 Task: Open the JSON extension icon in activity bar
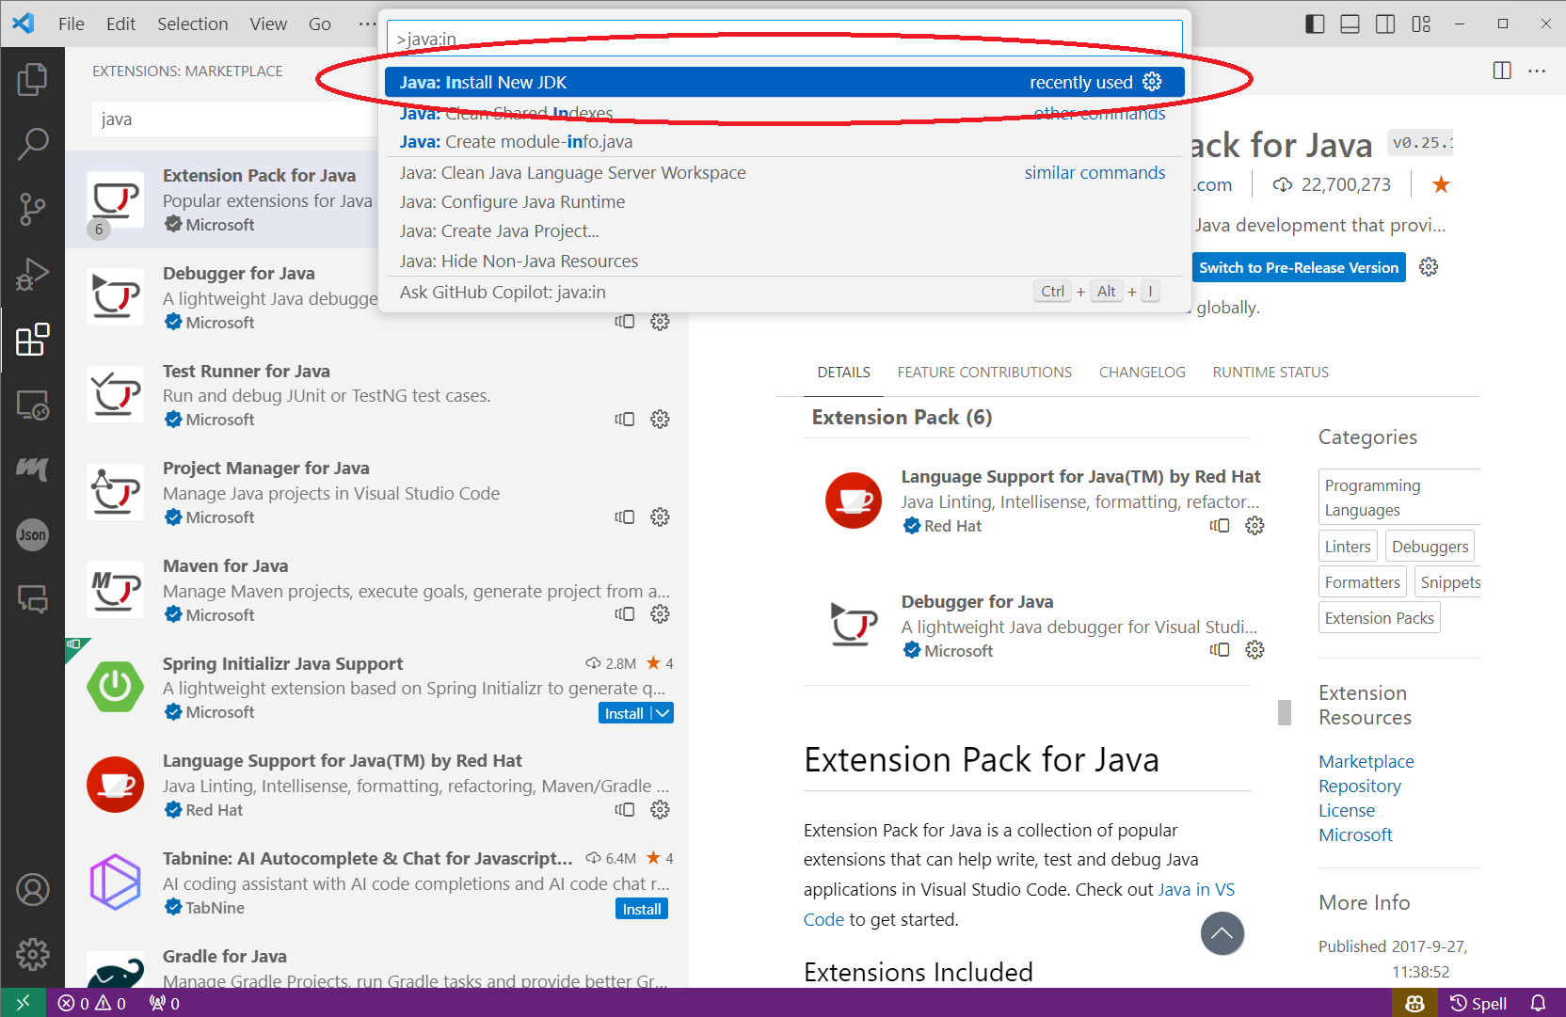32,534
